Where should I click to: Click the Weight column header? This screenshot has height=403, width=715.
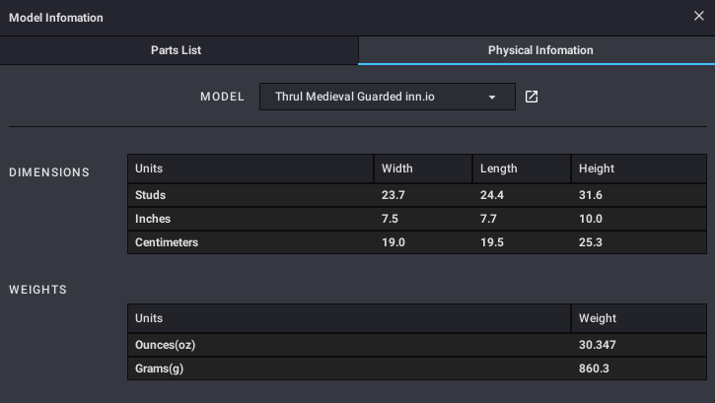[x=598, y=318]
